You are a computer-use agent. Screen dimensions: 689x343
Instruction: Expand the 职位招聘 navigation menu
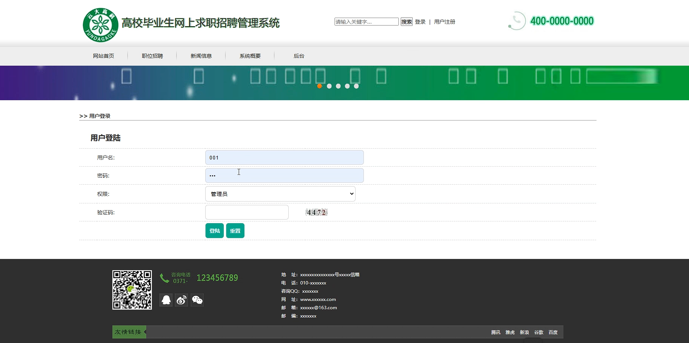coord(152,56)
